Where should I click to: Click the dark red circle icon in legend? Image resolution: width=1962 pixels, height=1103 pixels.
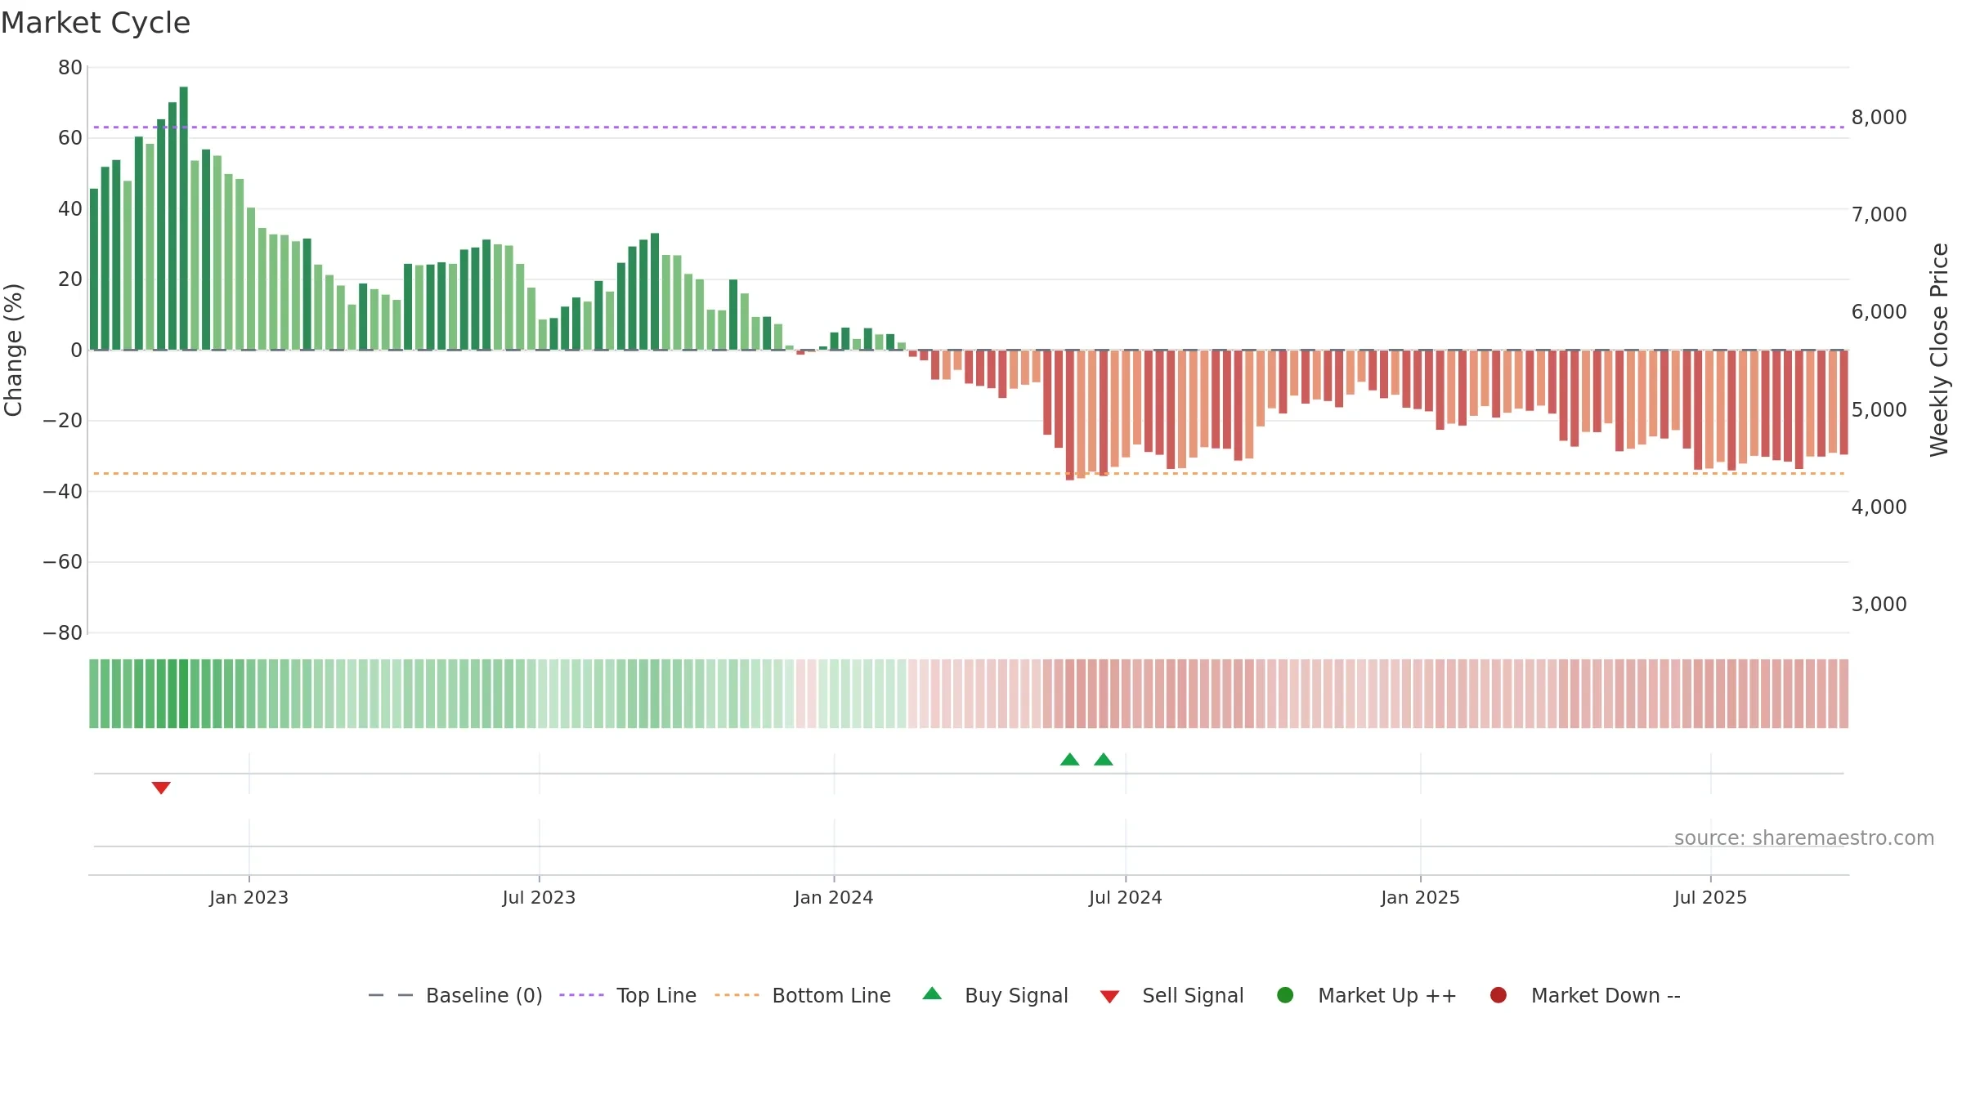coord(1498,995)
